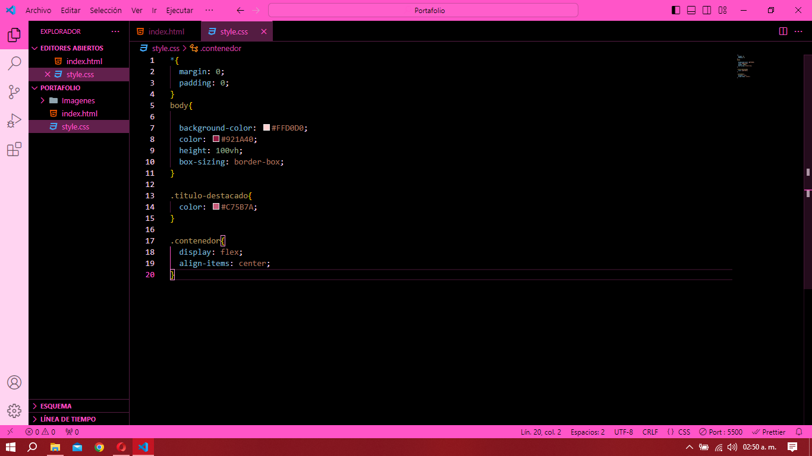Click the VS Code logo icon

coord(10,10)
